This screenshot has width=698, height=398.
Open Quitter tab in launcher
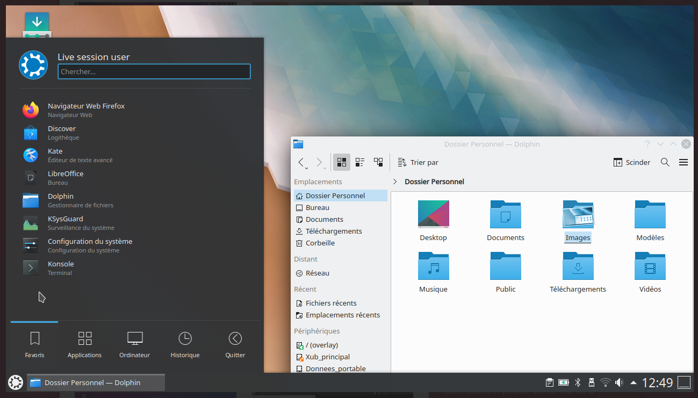[235, 344]
